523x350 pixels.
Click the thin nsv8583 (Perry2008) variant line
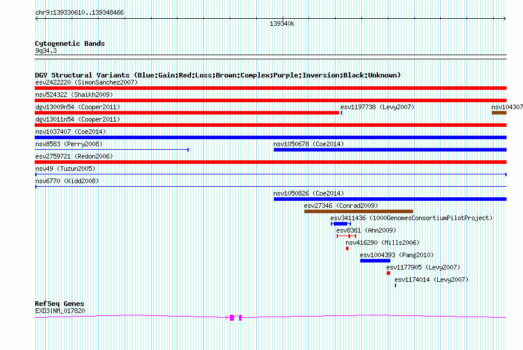point(112,150)
